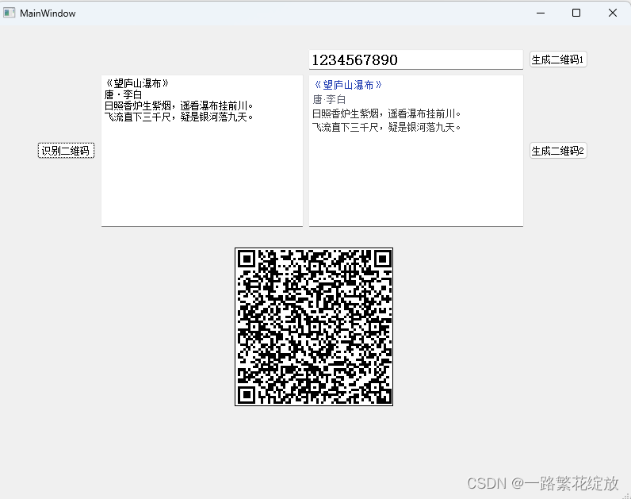Screen dimensions: 631x499
Task: Click the MainWindow title text
Action: pos(48,13)
